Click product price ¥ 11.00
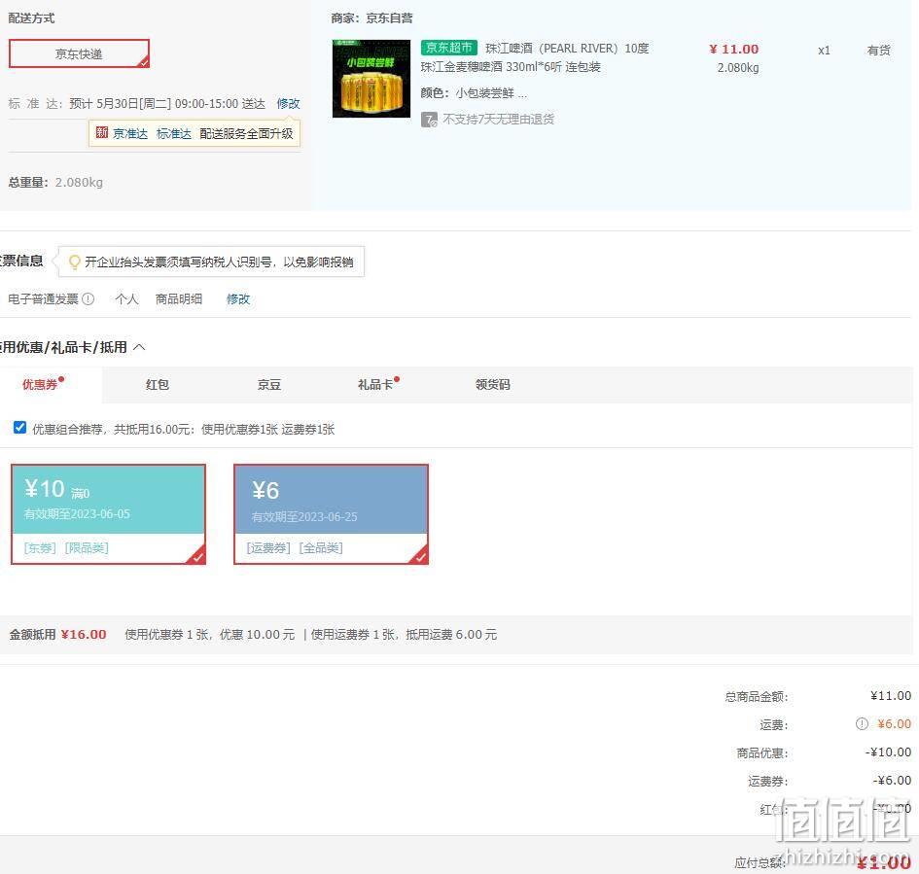Image resolution: width=919 pixels, height=874 pixels. point(734,50)
